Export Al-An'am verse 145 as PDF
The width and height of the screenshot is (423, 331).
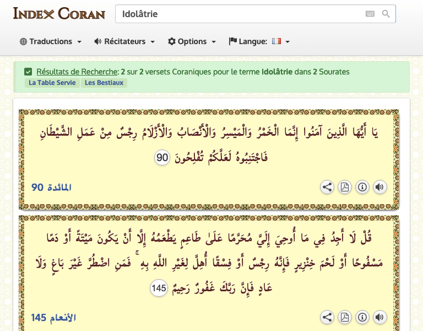coord(344,317)
